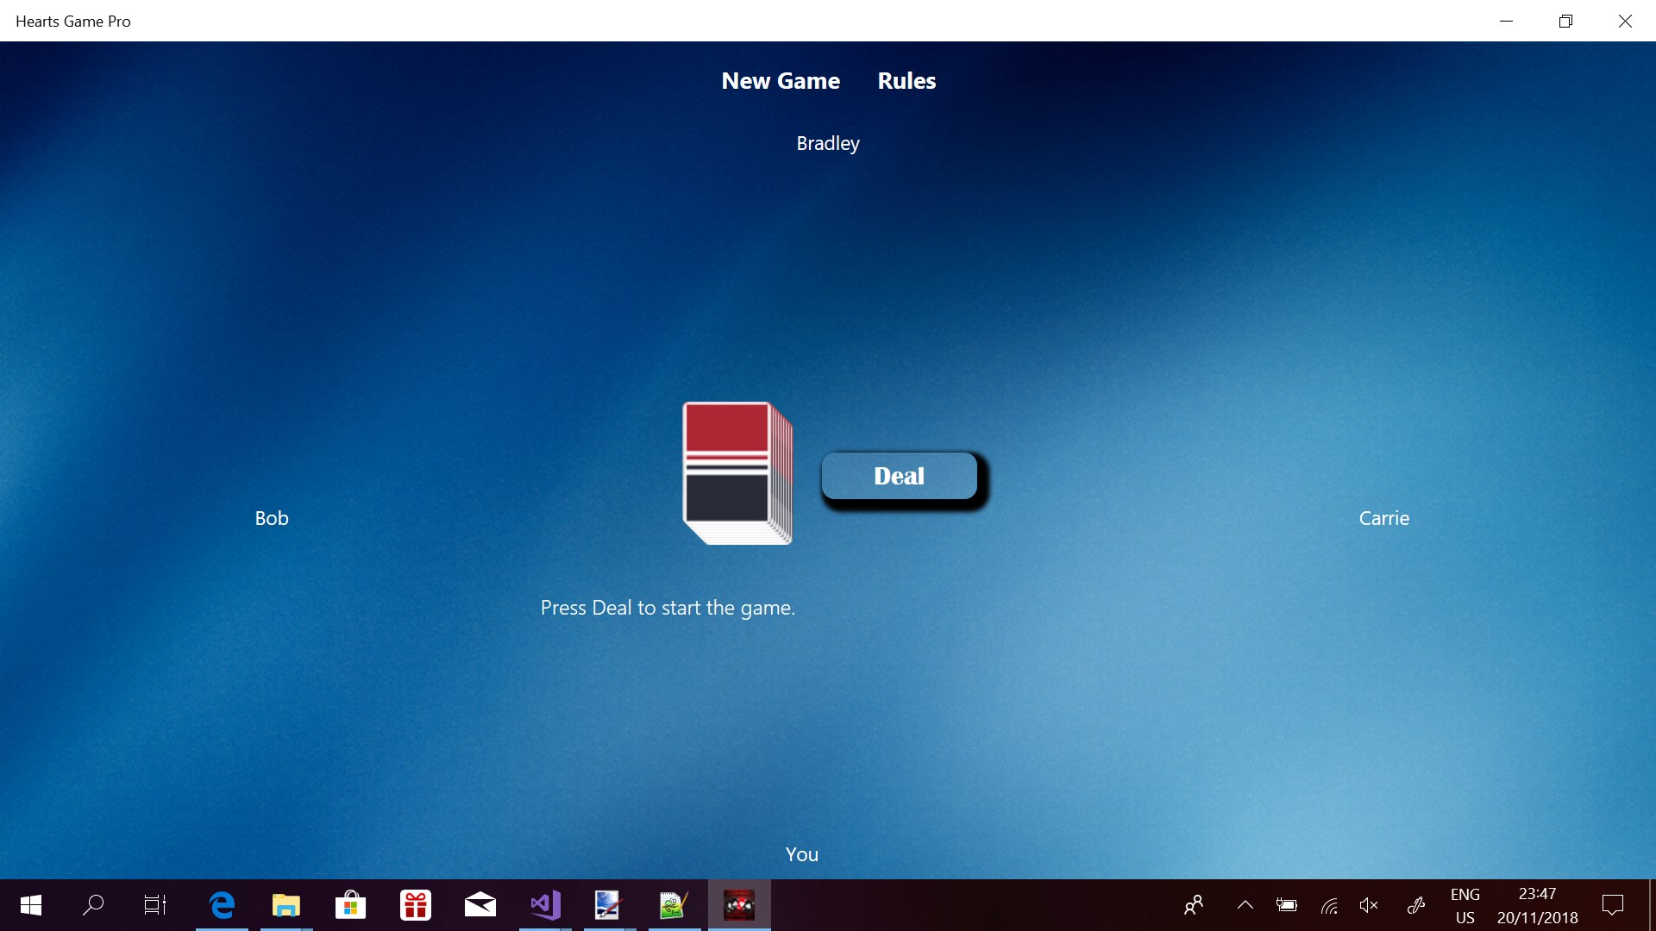This screenshot has width=1656, height=931.
Task: Open taskbar search magnifier
Action: tap(93, 905)
